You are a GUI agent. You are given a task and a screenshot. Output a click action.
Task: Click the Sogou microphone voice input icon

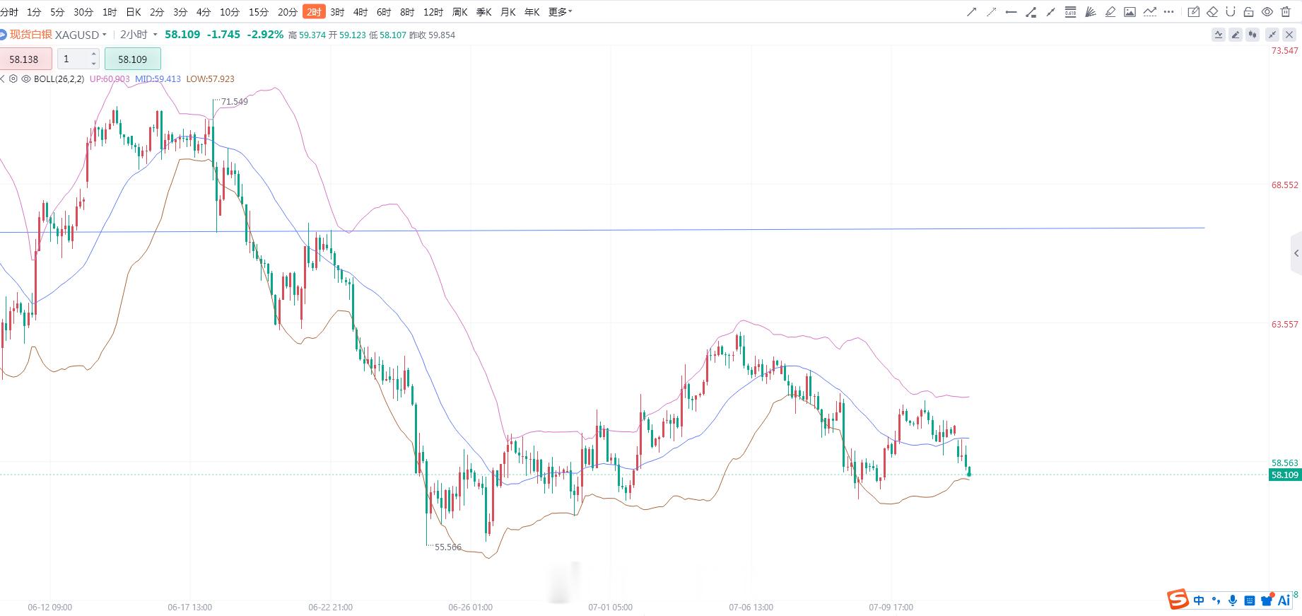click(1233, 600)
